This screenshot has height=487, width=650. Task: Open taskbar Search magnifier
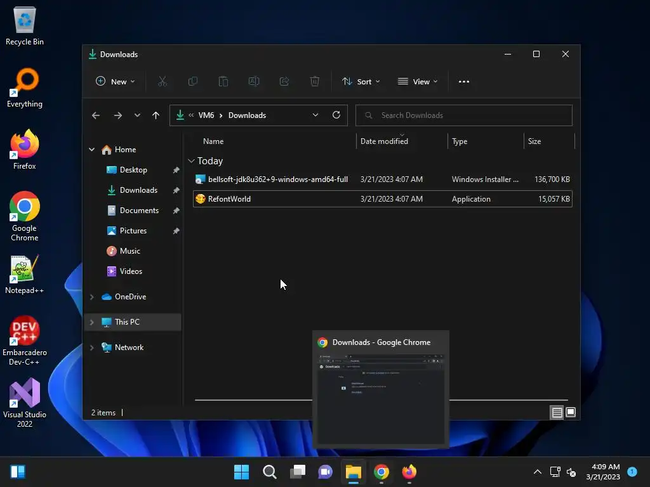coord(269,472)
